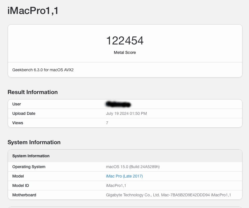Click the Metal Score label

pyautogui.click(x=125, y=52)
